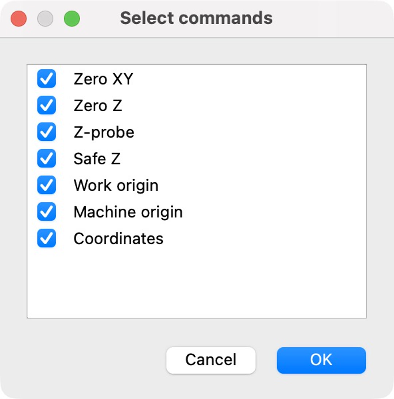Toggle off the Coordinates checkbox

[x=46, y=239]
